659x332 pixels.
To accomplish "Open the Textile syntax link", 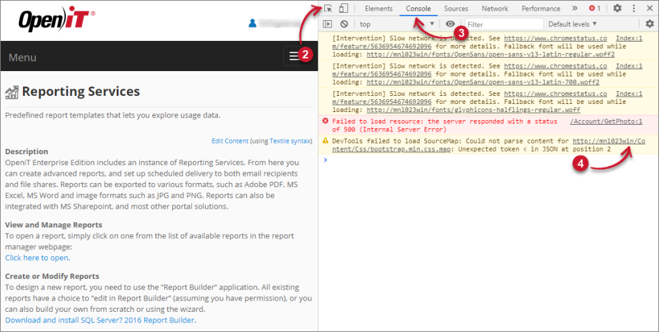I will 290,141.
